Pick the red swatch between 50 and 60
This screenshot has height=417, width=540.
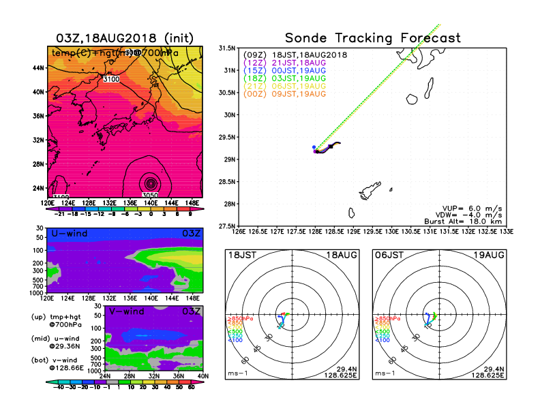[x=185, y=382]
